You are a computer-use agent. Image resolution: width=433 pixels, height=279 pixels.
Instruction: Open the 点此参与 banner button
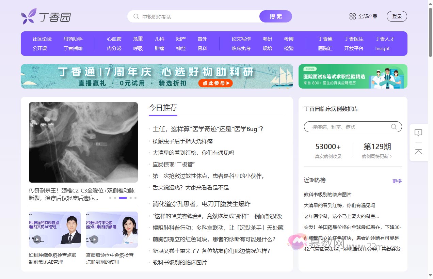tap(215, 83)
